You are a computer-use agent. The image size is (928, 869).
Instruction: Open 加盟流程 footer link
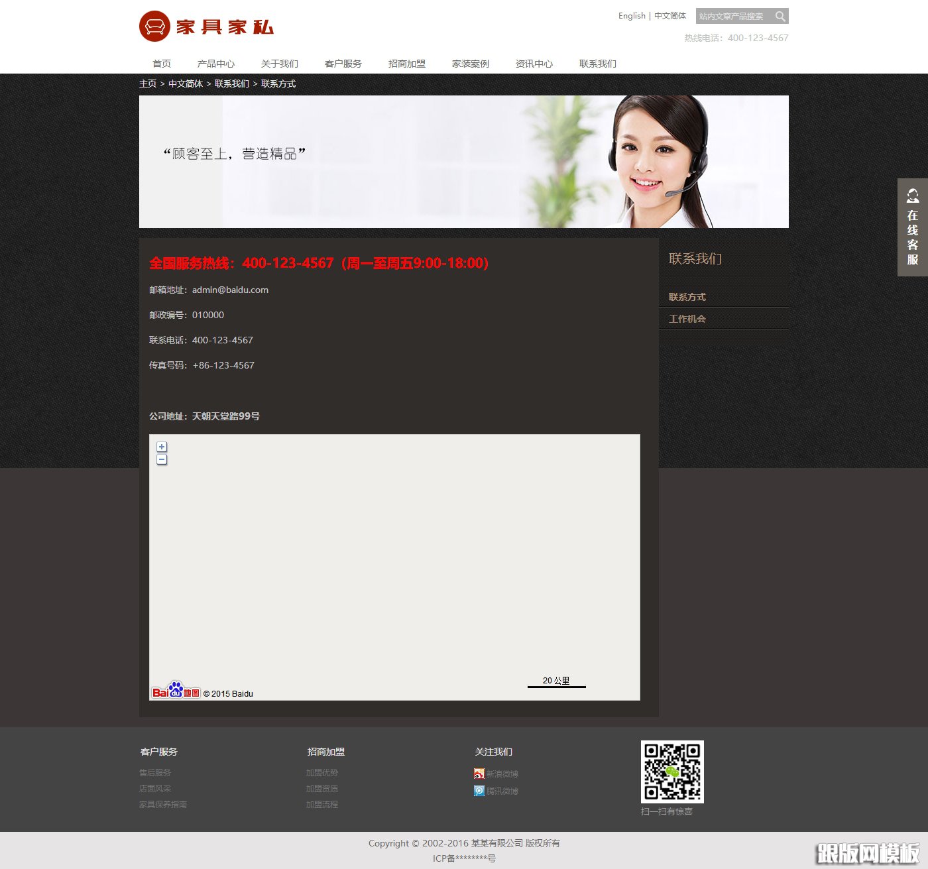coord(322,805)
